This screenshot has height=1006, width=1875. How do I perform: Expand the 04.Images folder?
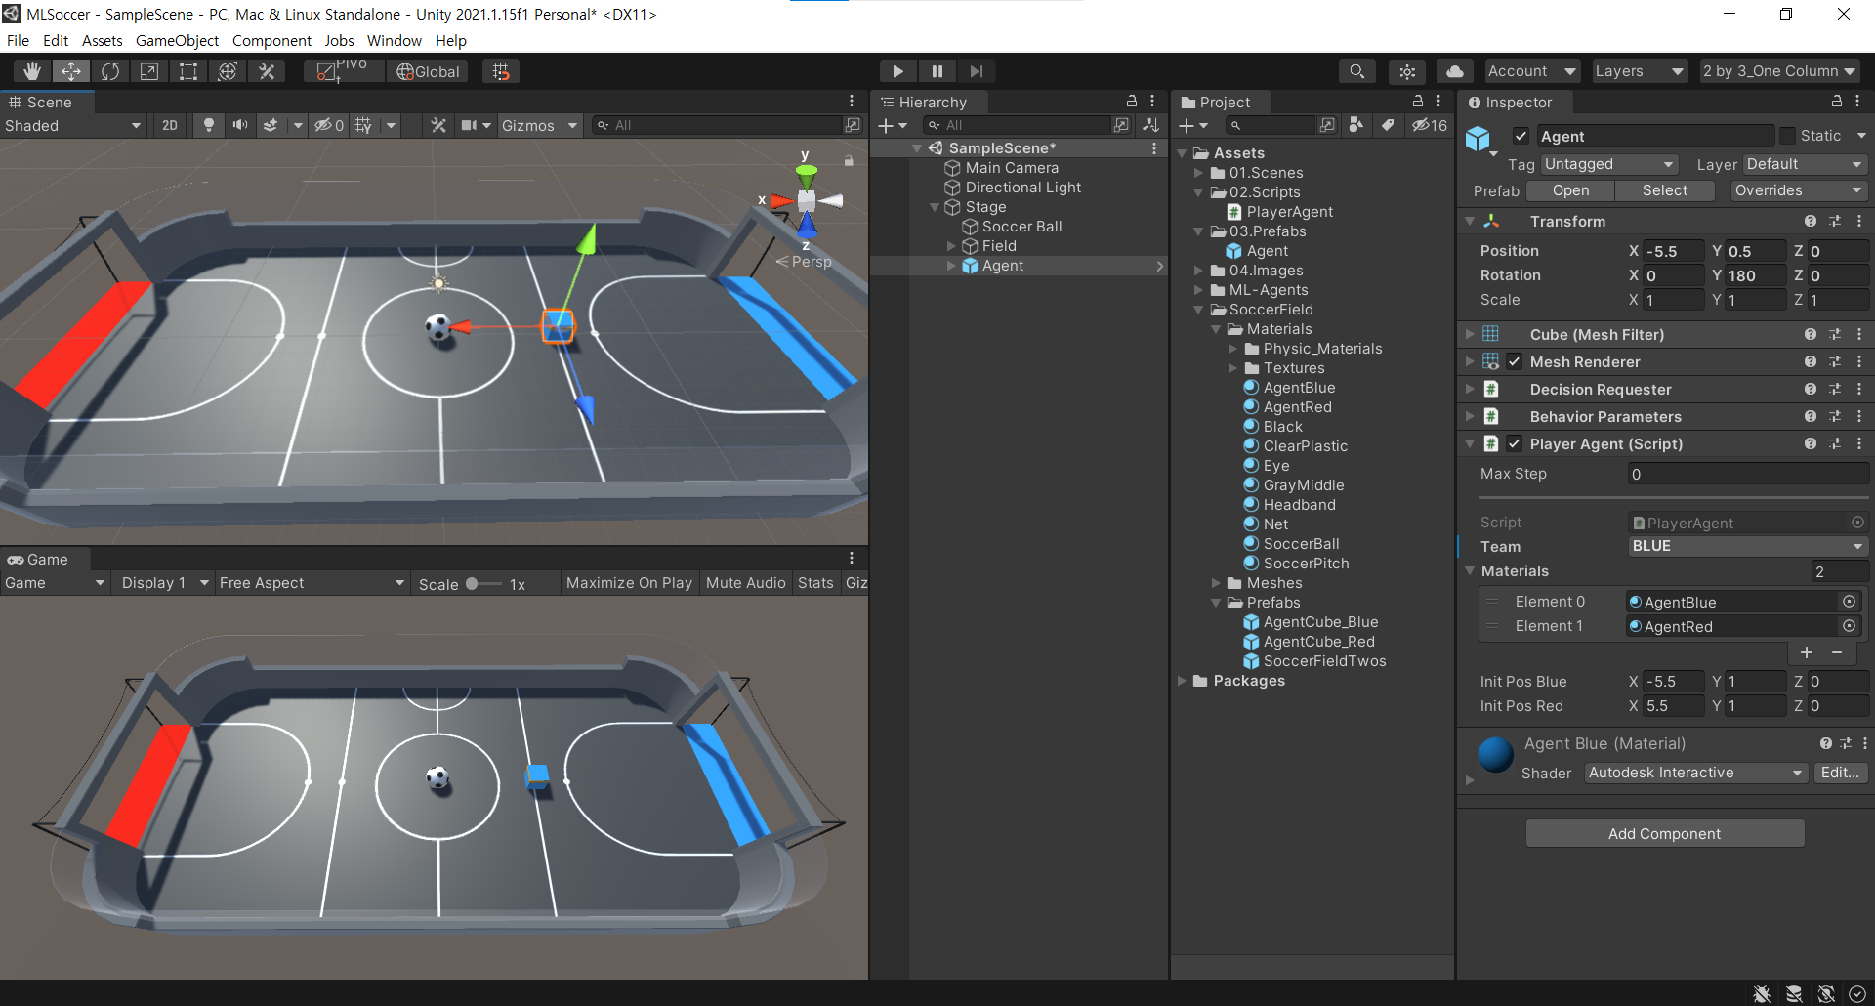[1199, 271]
